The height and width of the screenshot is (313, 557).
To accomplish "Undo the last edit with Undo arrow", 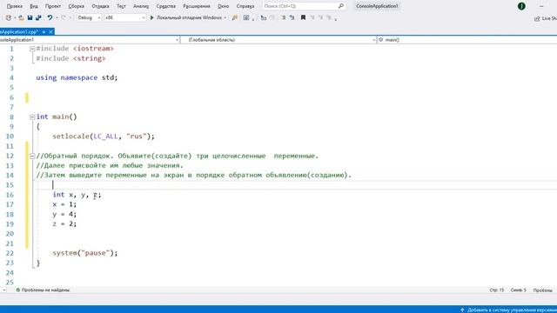I will pos(50,17).
